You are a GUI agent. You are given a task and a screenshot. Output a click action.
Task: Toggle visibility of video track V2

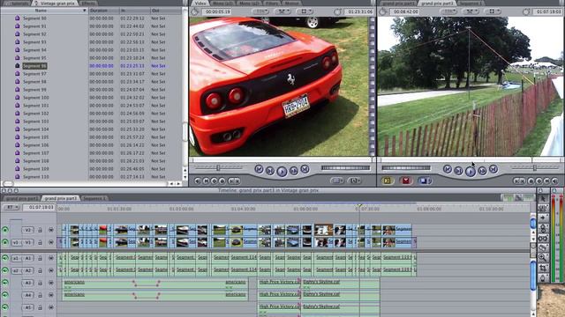(5, 230)
